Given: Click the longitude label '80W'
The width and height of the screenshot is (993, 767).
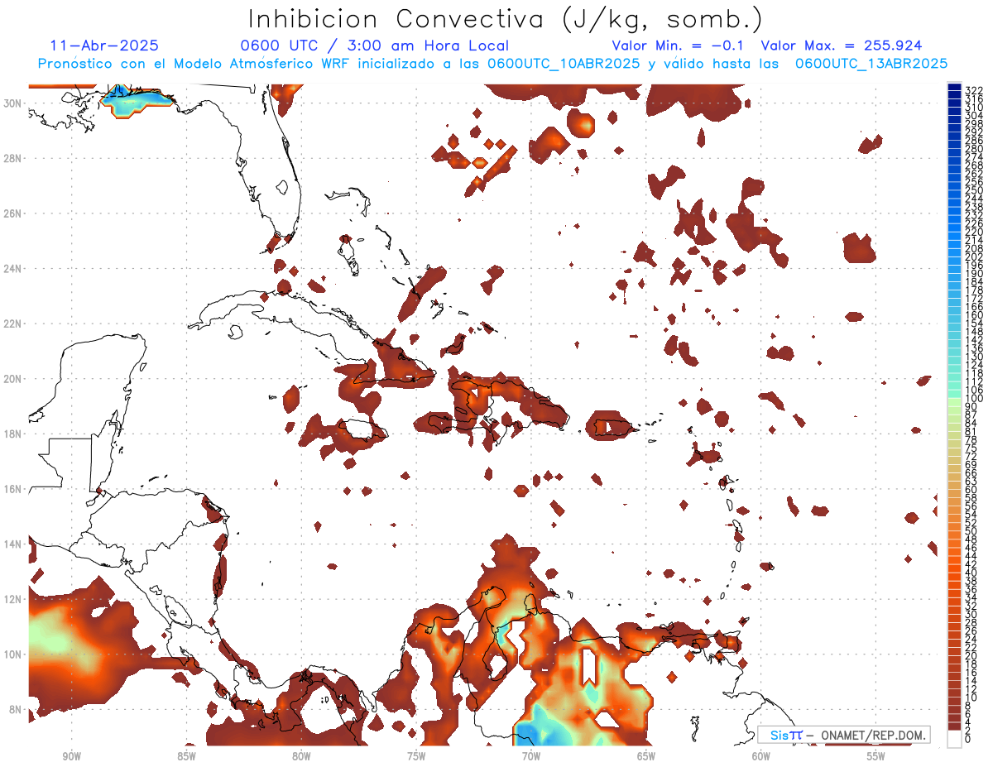Looking at the screenshot, I should tap(301, 756).
